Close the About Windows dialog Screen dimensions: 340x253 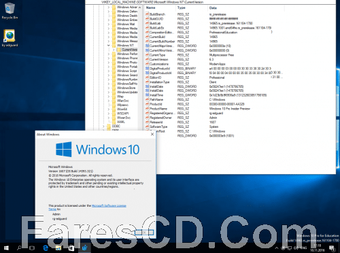coord(152,134)
